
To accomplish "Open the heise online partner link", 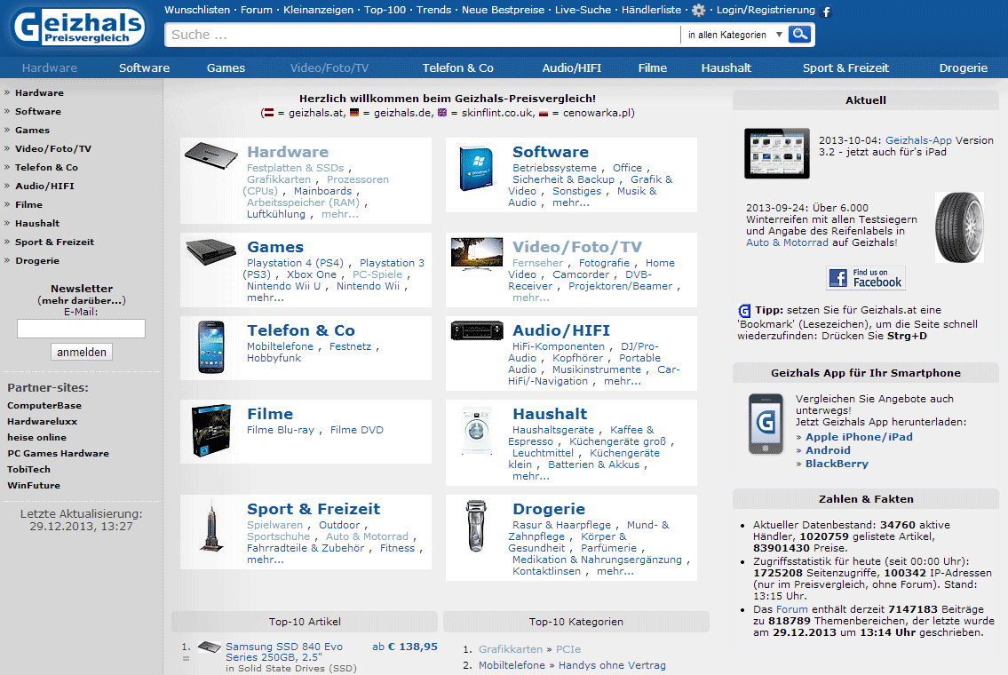I will point(36,437).
